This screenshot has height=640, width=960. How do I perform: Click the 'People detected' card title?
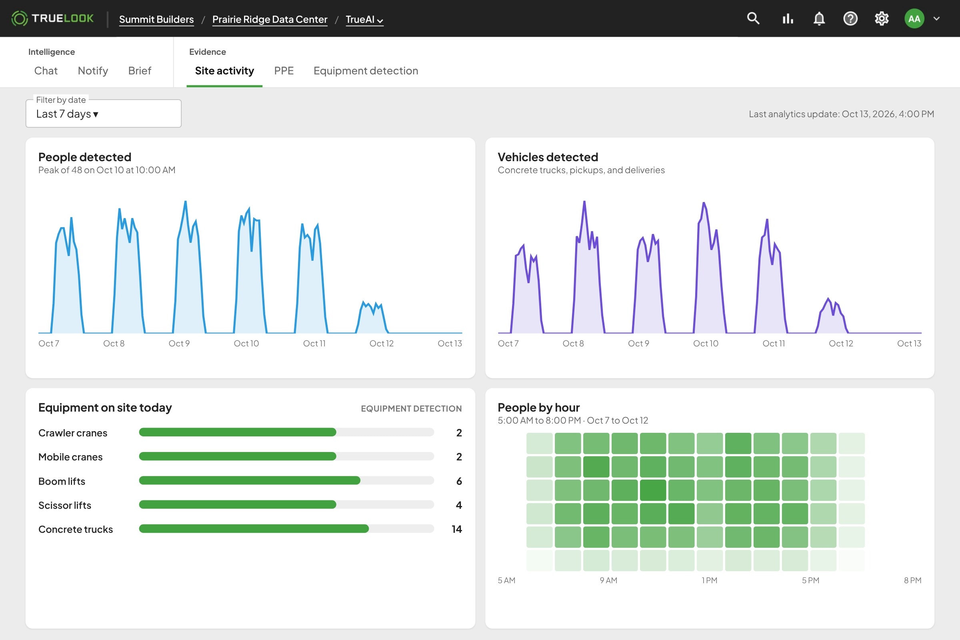click(84, 157)
